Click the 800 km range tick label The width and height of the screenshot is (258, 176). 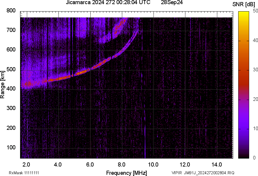[x=11, y=11]
